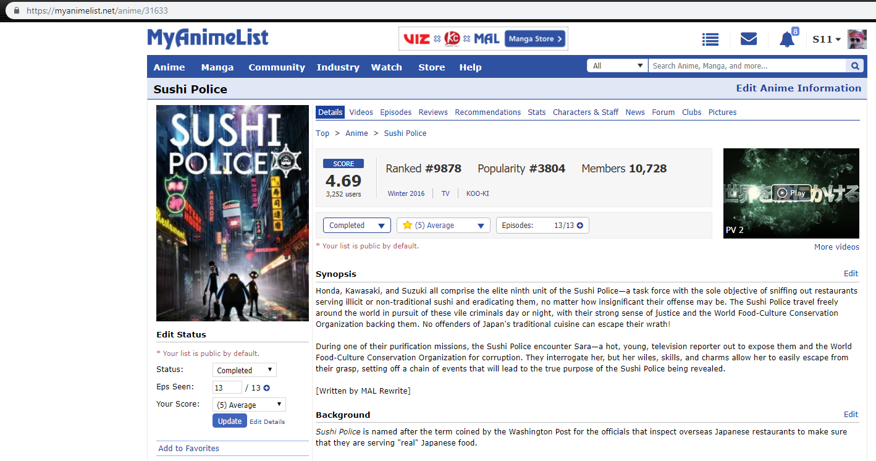Click plus icon next to Eps Seen

tap(267, 388)
